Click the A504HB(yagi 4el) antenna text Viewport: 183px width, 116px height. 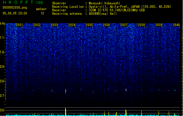click(103, 14)
